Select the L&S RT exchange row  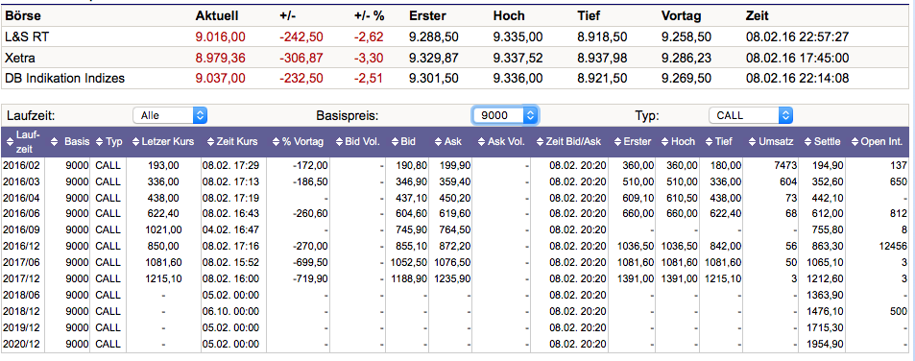pos(455,36)
